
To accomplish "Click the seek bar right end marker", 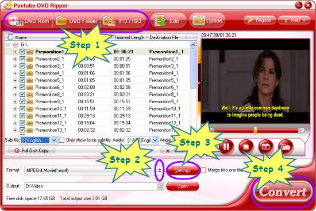I will pos(302,130).
